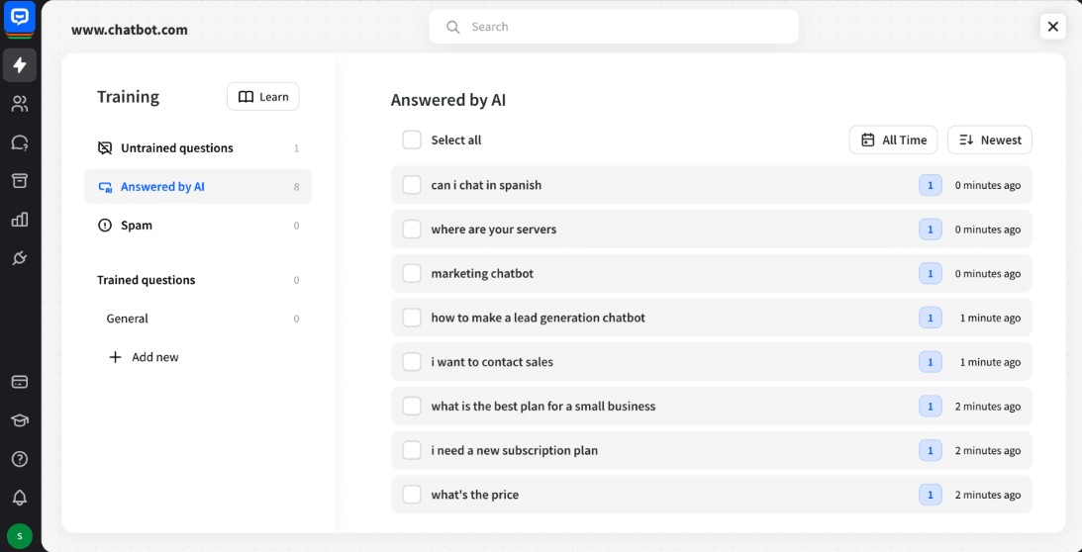Click Add new category
This screenshot has width=1082, height=552.
pyautogui.click(x=144, y=357)
